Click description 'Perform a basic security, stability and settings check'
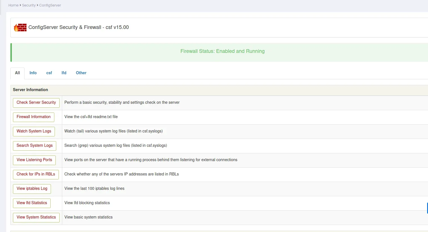The height and width of the screenshot is (232, 428). 122,102
